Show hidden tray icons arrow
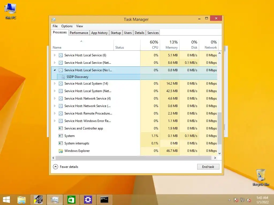This screenshot has height=205, width=274. tap(229, 200)
